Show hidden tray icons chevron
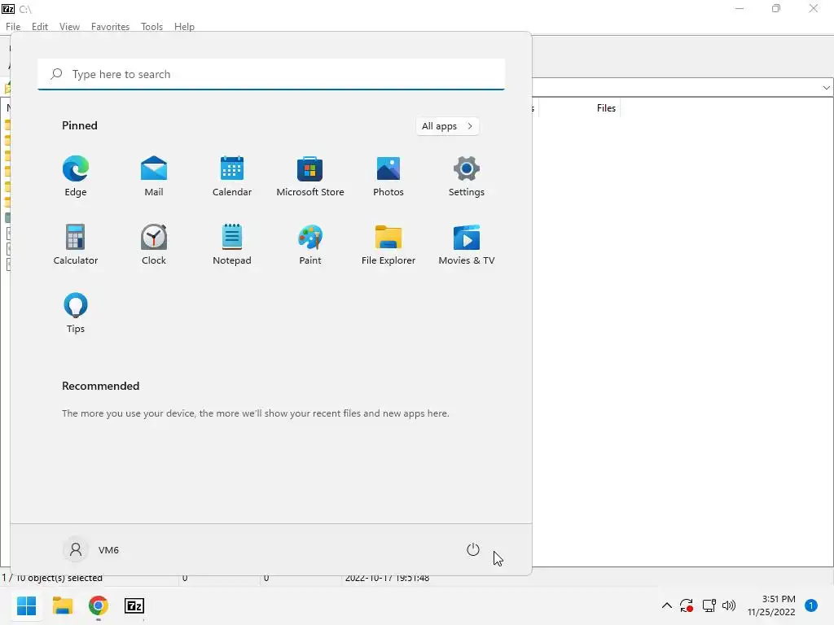Viewport: 834px width, 625px height. (666, 605)
